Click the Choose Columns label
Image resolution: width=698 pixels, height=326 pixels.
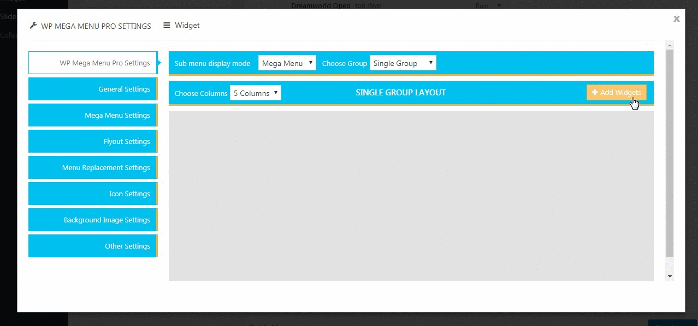(x=201, y=93)
